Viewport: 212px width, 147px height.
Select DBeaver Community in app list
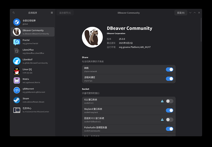(33, 32)
